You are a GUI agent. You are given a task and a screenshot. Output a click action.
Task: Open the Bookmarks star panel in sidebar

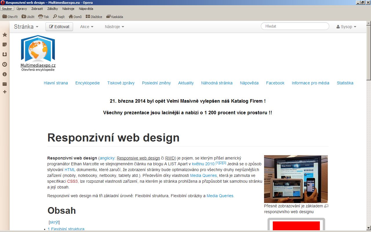pos(5,35)
